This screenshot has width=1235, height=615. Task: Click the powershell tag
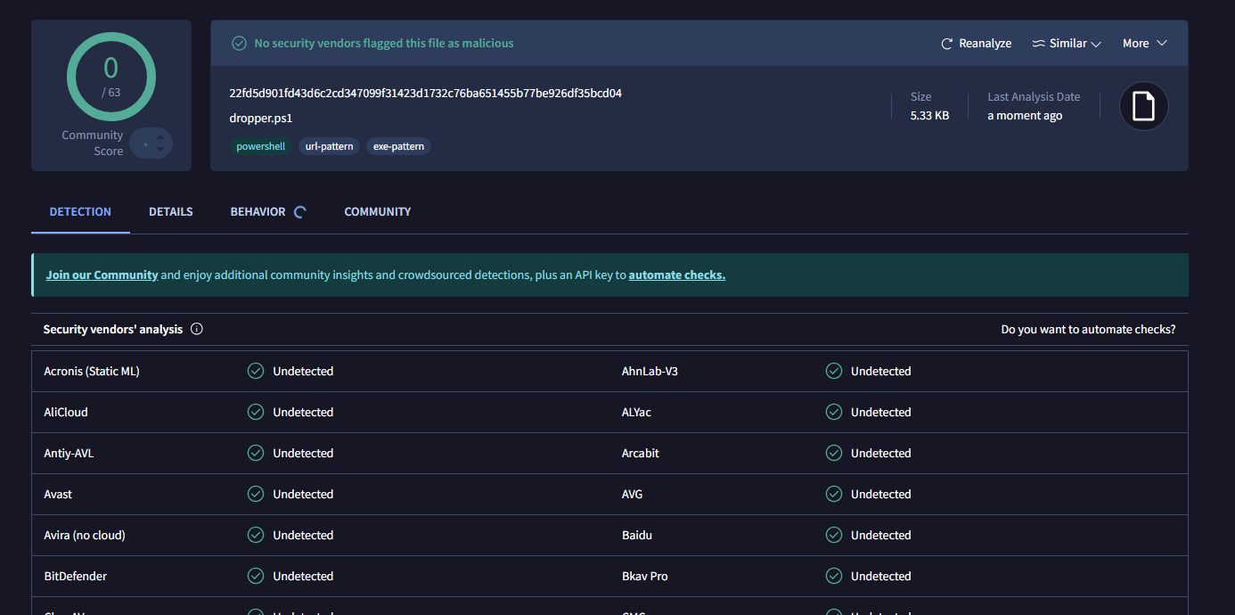260,146
